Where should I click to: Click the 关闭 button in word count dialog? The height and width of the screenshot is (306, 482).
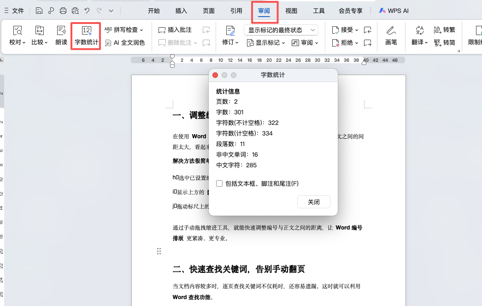[x=313, y=202]
